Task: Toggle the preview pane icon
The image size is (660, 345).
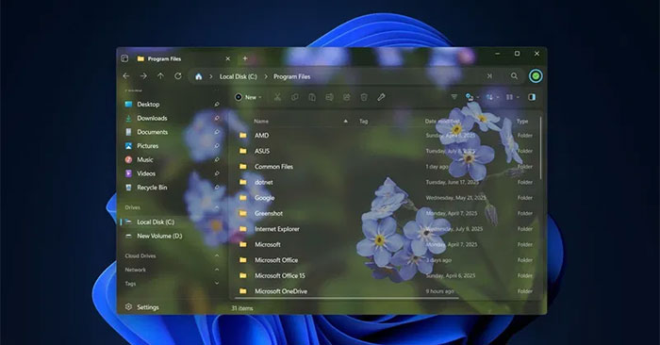Action: click(x=532, y=97)
